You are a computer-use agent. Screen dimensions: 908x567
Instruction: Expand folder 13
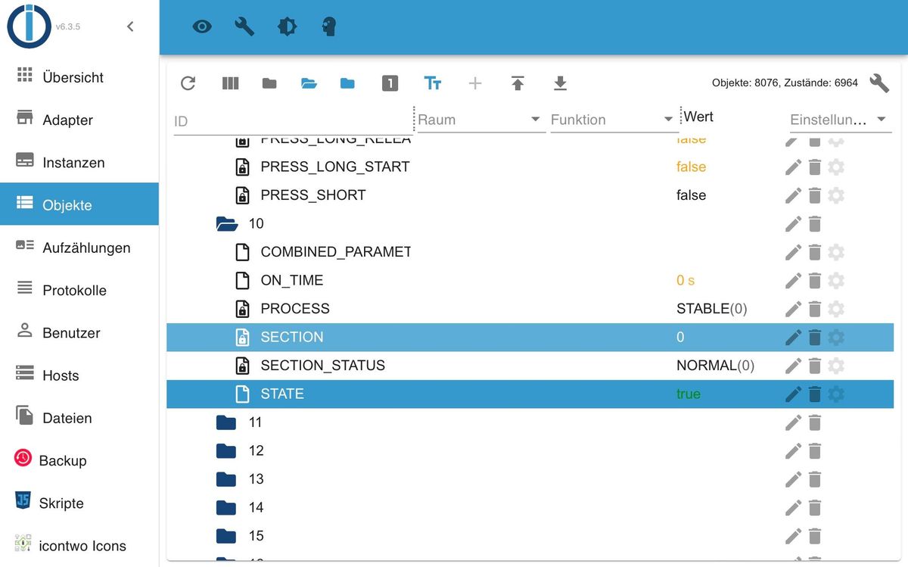pos(226,479)
